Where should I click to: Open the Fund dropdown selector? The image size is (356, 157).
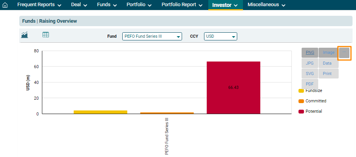pyautogui.click(x=152, y=36)
